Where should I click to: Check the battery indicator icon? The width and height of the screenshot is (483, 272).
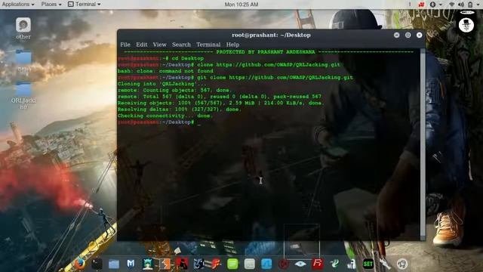click(470, 5)
